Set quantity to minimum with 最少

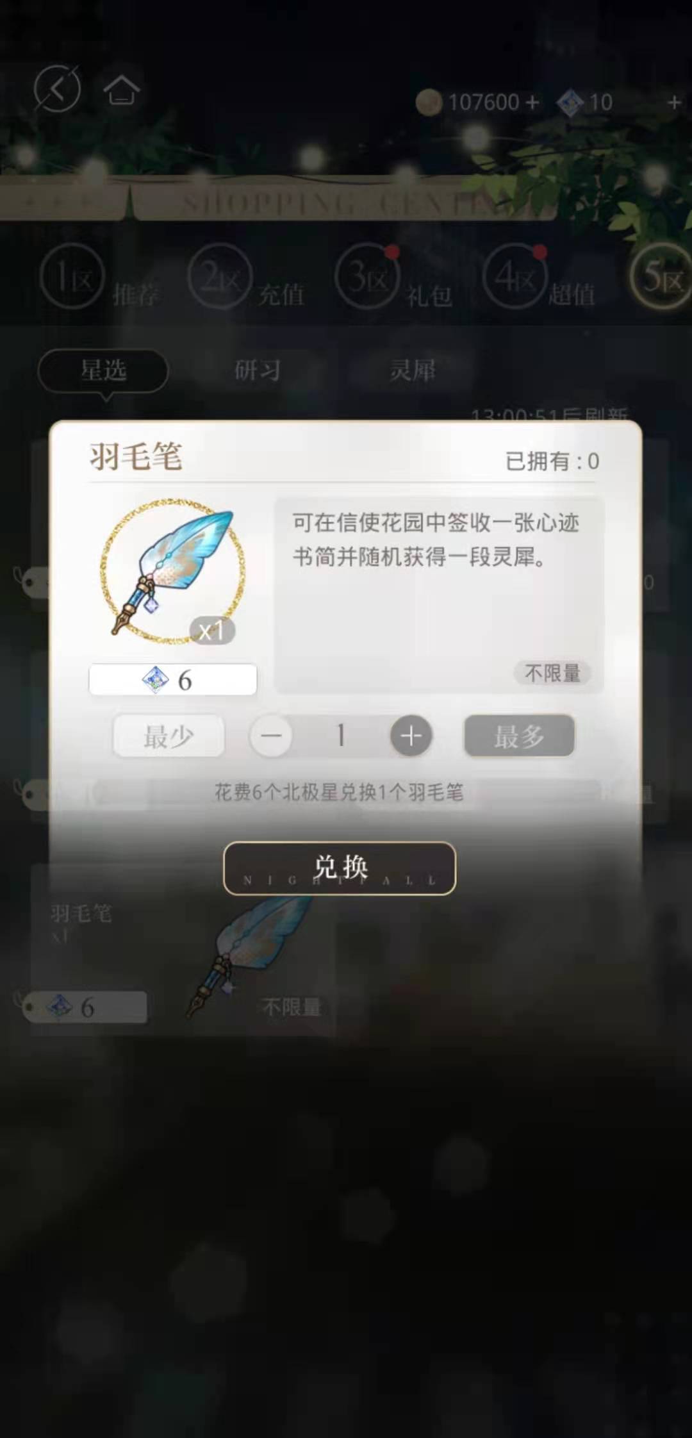coord(169,736)
